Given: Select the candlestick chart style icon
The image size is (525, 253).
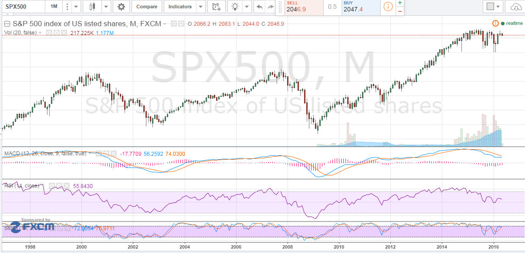Looking at the screenshot, I should [x=91, y=7].
